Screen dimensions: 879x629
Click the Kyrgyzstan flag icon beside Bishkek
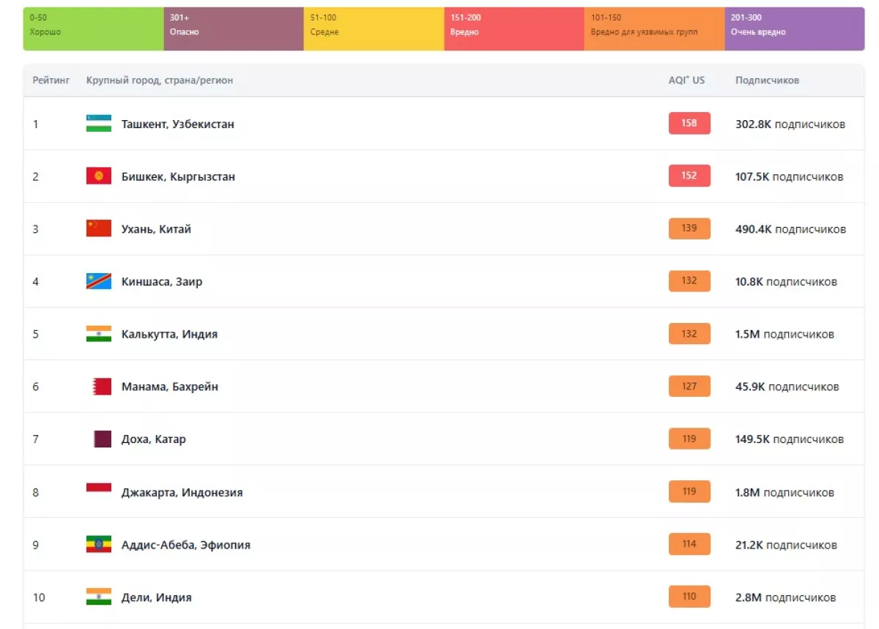pos(99,176)
